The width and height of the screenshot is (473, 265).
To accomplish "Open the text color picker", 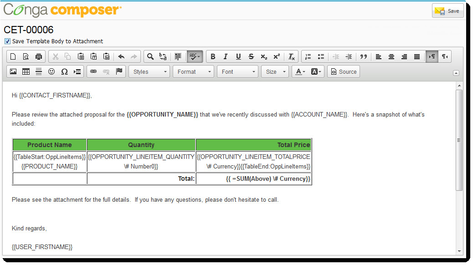I will coord(299,72).
